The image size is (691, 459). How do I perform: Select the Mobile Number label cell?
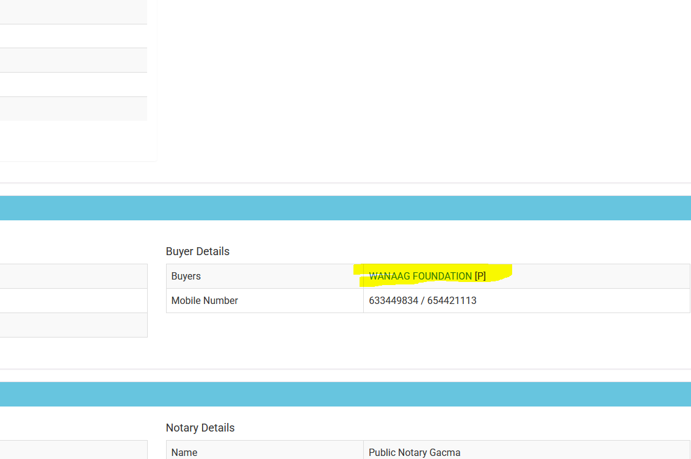click(x=265, y=300)
